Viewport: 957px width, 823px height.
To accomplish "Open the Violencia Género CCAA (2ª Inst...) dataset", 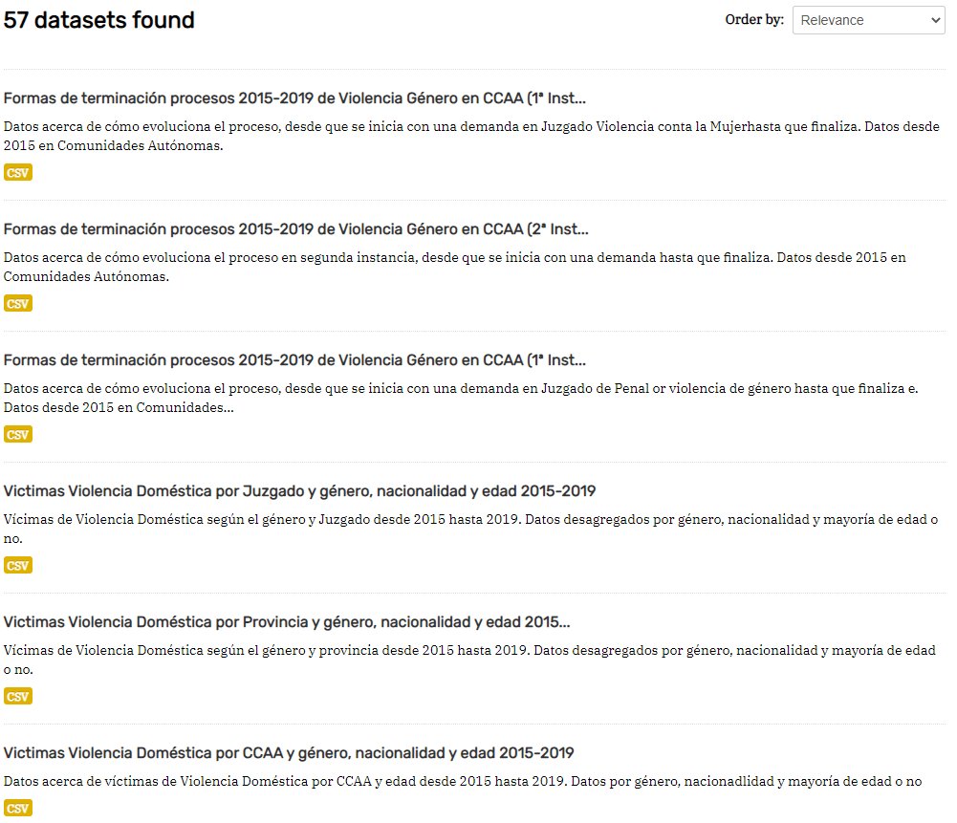I will [x=295, y=229].
